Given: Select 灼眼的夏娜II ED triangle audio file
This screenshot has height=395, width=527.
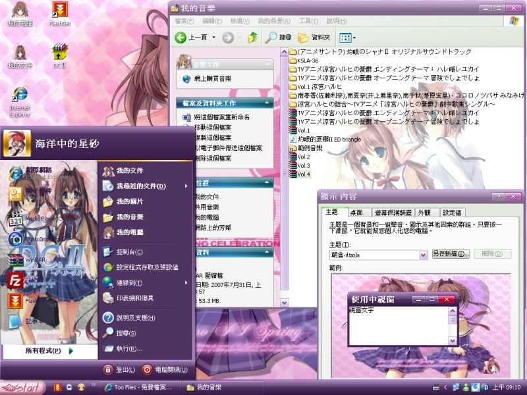Looking at the screenshot, I should 325,139.
